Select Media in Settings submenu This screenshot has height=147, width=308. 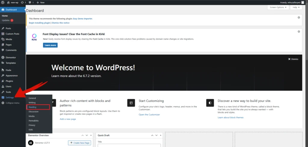pos(31,116)
